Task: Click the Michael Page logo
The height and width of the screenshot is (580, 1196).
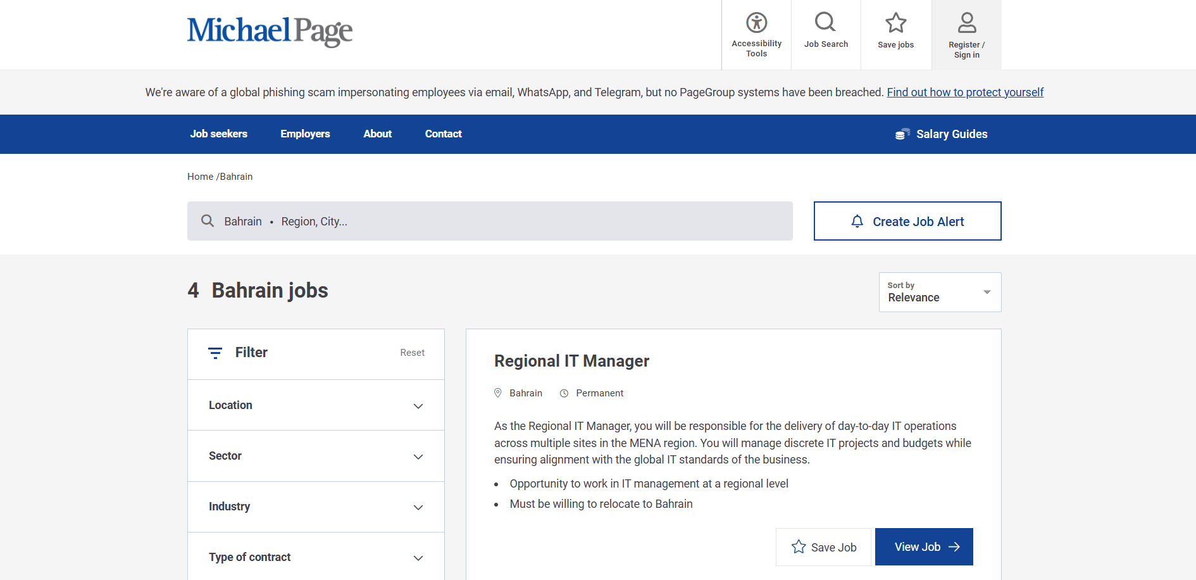Action: click(270, 31)
